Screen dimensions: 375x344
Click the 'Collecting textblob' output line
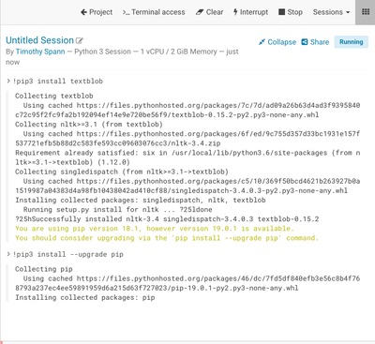tap(54, 96)
